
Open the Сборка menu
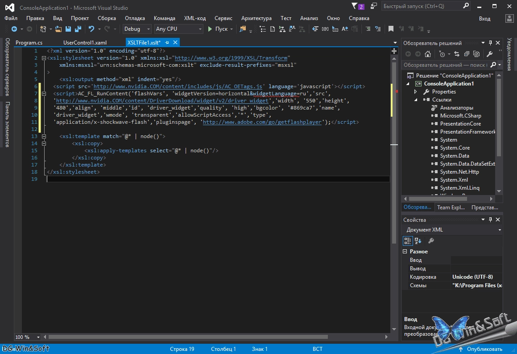107,18
